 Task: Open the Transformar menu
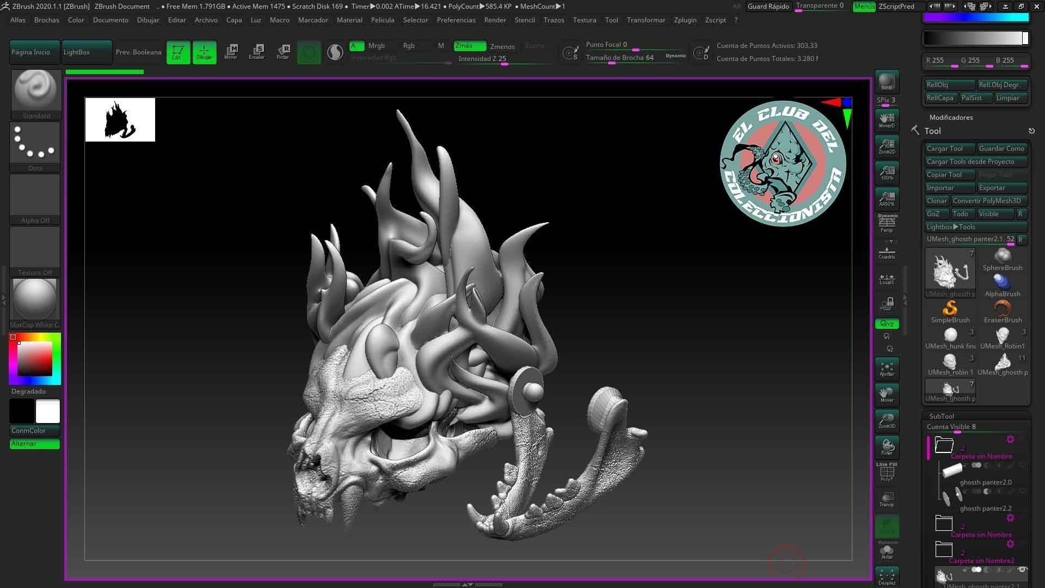click(x=646, y=20)
